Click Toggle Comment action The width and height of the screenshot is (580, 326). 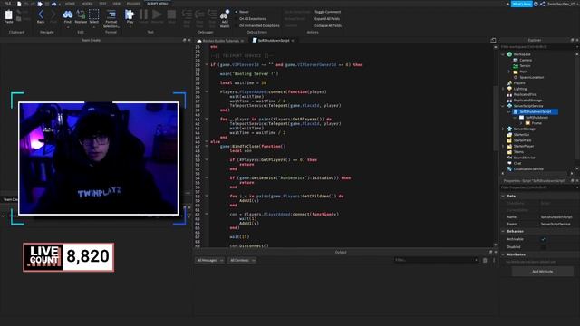point(327,12)
